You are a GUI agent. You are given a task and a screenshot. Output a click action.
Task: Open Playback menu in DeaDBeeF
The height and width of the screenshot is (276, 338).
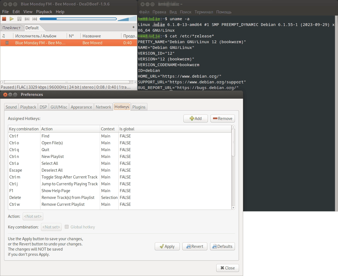point(44,12)
